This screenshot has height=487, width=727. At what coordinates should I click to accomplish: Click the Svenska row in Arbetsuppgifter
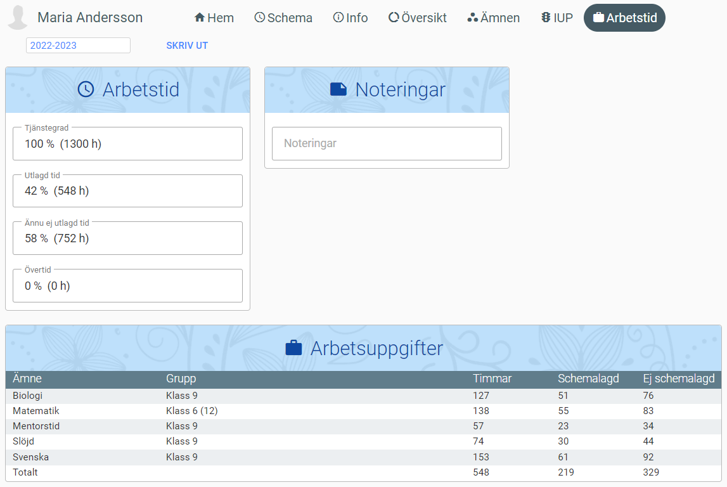click(31, 457)
